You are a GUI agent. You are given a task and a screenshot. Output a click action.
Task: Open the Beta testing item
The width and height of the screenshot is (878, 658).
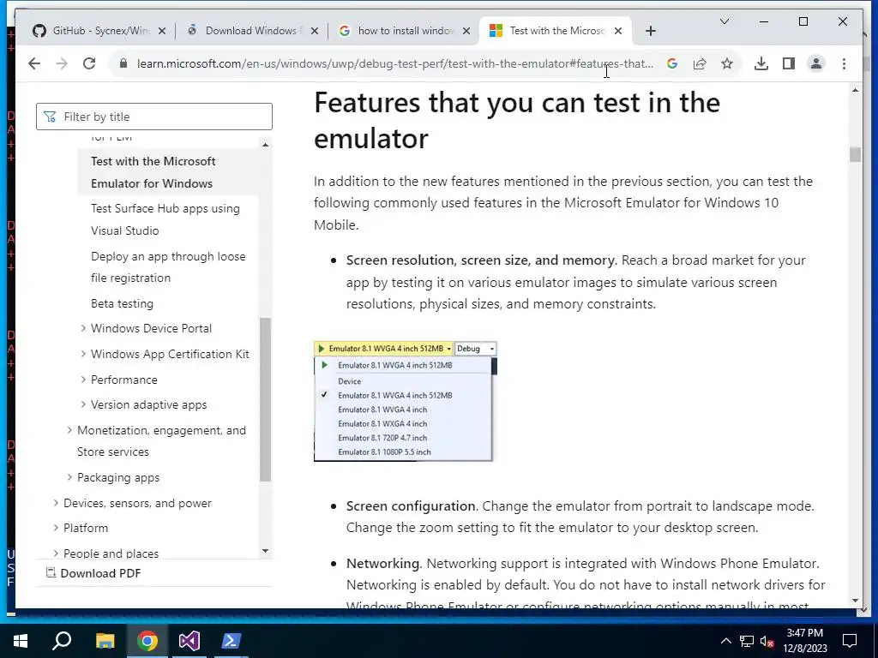click(122, 303)
